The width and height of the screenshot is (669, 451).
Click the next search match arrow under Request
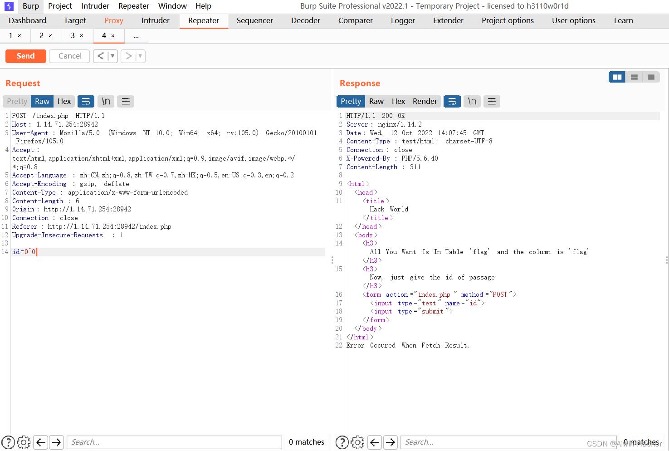[56, 442]
